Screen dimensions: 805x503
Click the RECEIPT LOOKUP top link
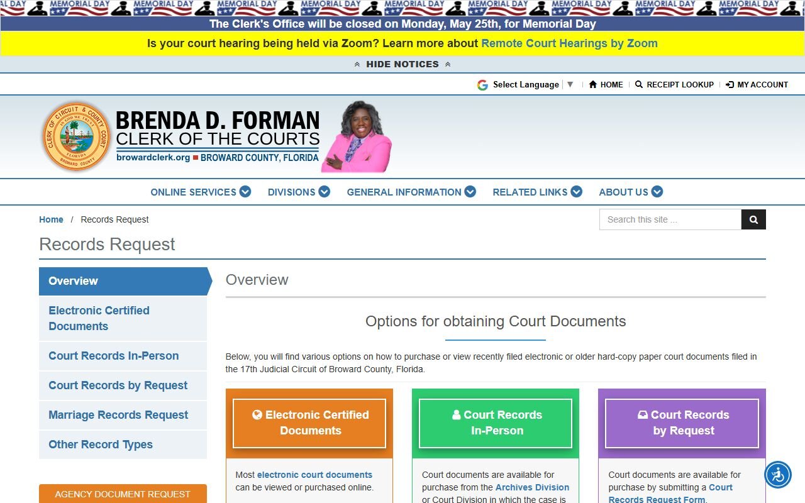coord(674,84)
